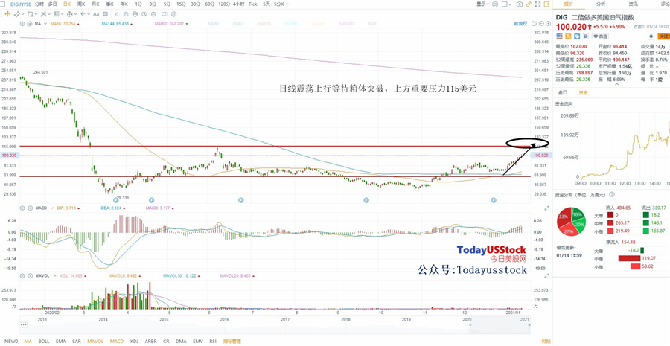This screenshot has width=670, height=346.
Task: Toggle the EMA indicator
Action: pyautogui.click(x=61, y=342)
